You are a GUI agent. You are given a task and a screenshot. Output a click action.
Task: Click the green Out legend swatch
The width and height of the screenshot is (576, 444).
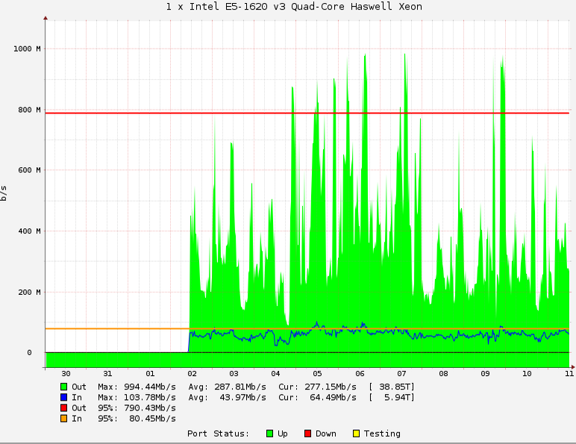[x=64, y=387]
